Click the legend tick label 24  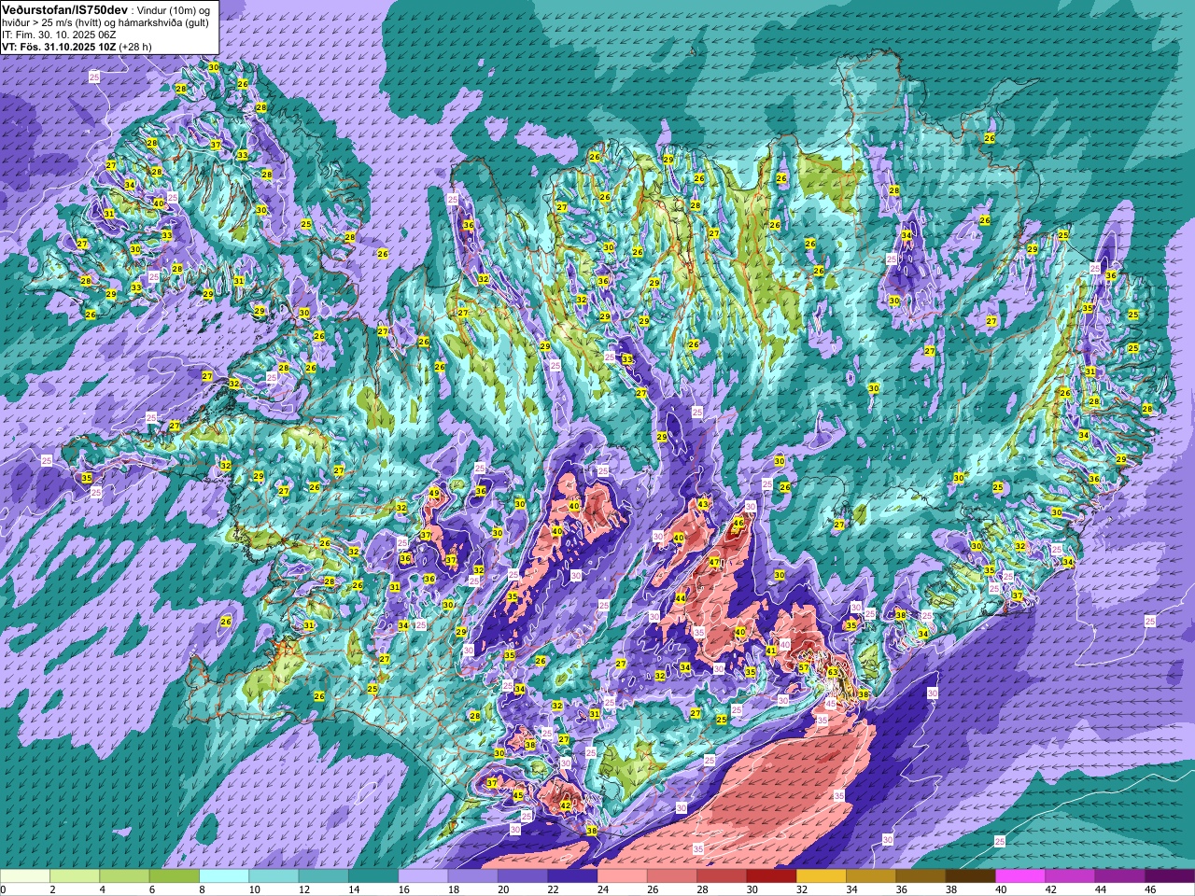tap(602, 890)
